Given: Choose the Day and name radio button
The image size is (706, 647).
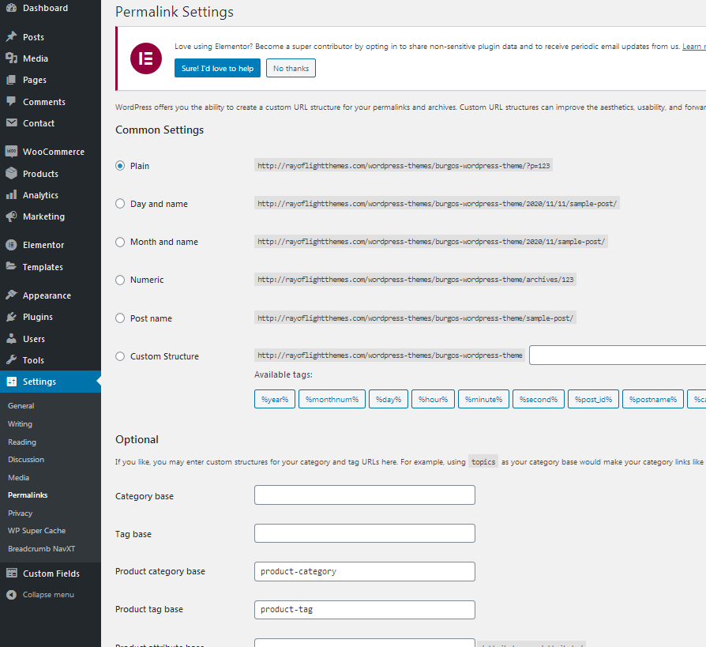Looking at the screenshot, I should click(x=120, y=204).
